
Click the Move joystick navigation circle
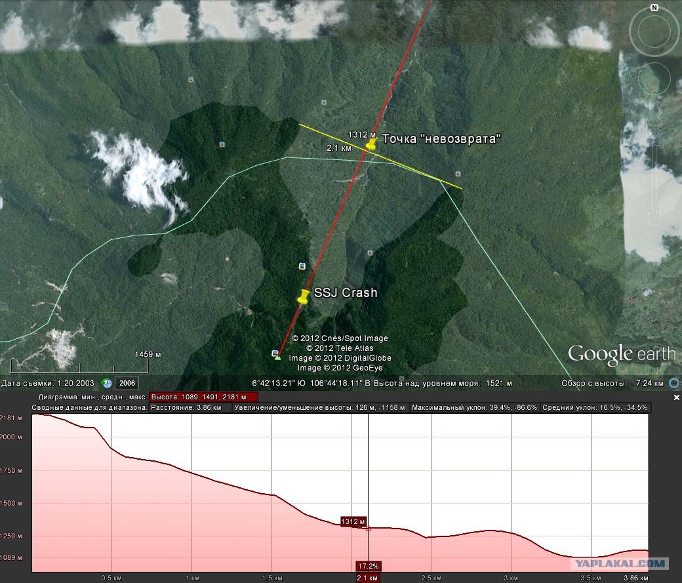pyautogui.click(x=654, y=78)
